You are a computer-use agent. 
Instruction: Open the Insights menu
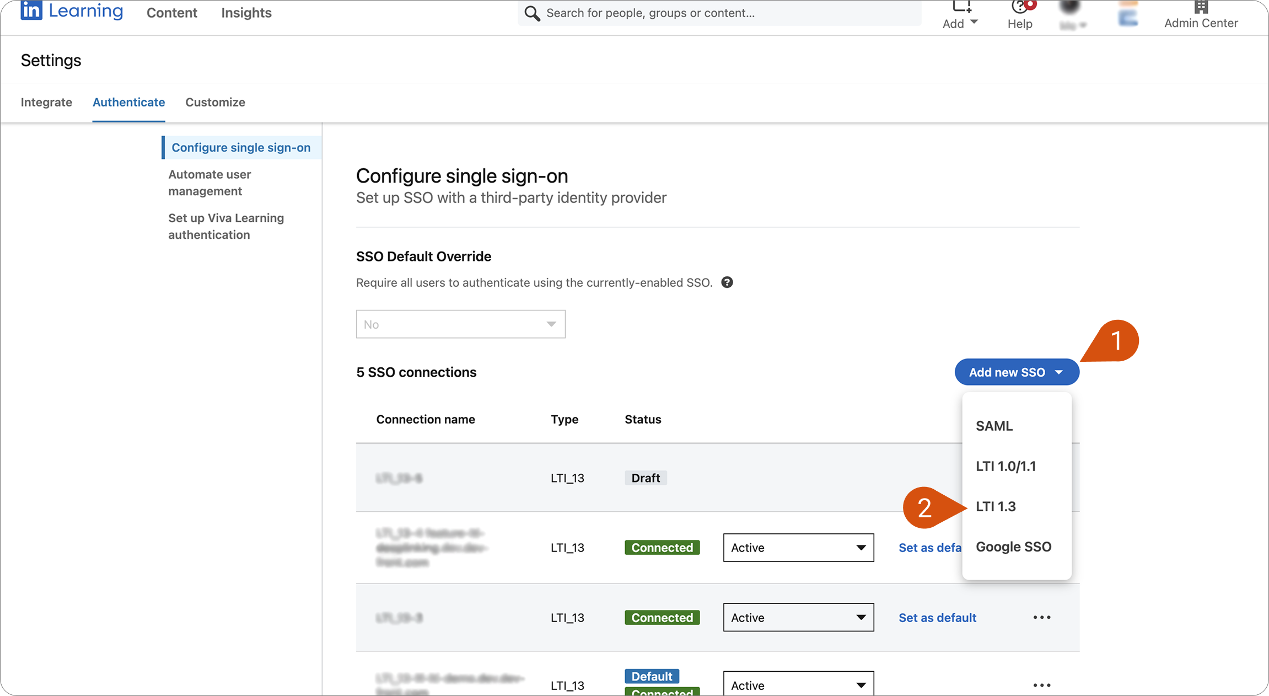click(246, 13)
